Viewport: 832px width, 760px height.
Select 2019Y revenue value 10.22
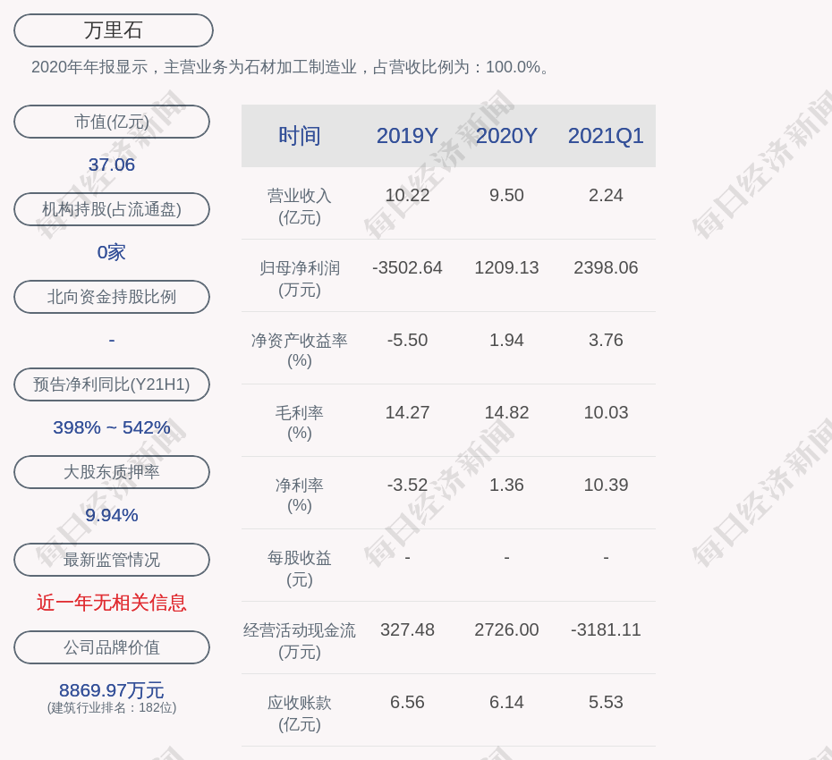coord(407,195)
